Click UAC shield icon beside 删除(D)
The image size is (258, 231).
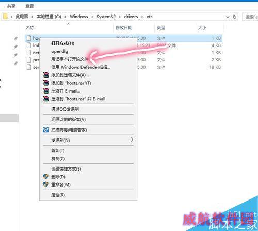pyautogui.click(x=45, y=177)
